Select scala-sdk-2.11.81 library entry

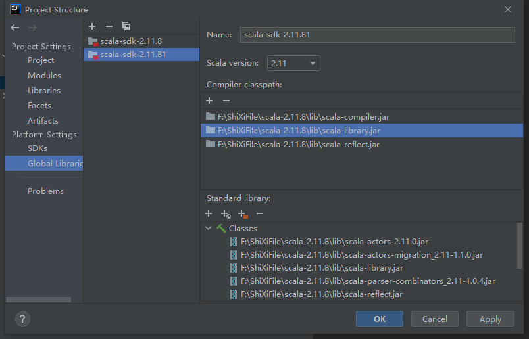click(141, 55)
